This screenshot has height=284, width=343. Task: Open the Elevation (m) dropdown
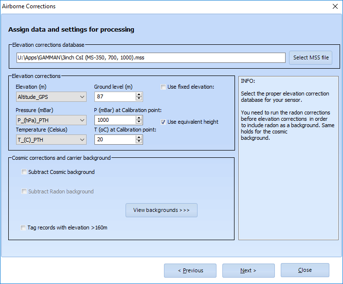tap(51, 97)
